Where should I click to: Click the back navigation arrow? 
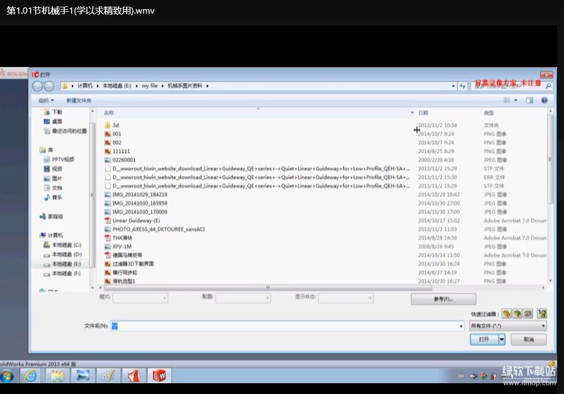pyautogui.click(x=38, y=86)
